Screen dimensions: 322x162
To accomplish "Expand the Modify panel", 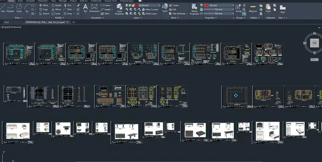I will tap(59, 18).
